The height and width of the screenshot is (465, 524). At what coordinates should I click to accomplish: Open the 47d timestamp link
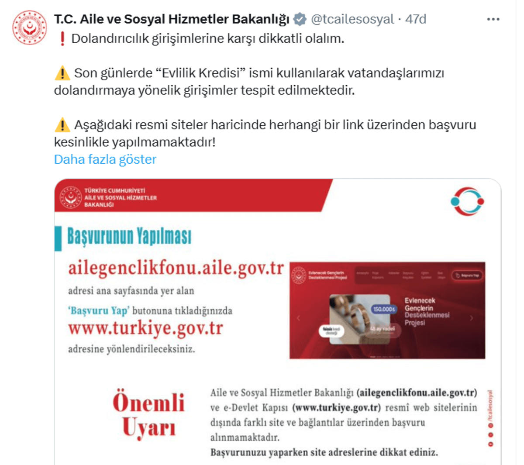click(x=415, y=19)
